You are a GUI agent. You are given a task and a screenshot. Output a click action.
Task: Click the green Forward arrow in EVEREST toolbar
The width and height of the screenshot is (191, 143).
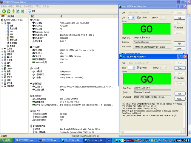coord(9,11)
